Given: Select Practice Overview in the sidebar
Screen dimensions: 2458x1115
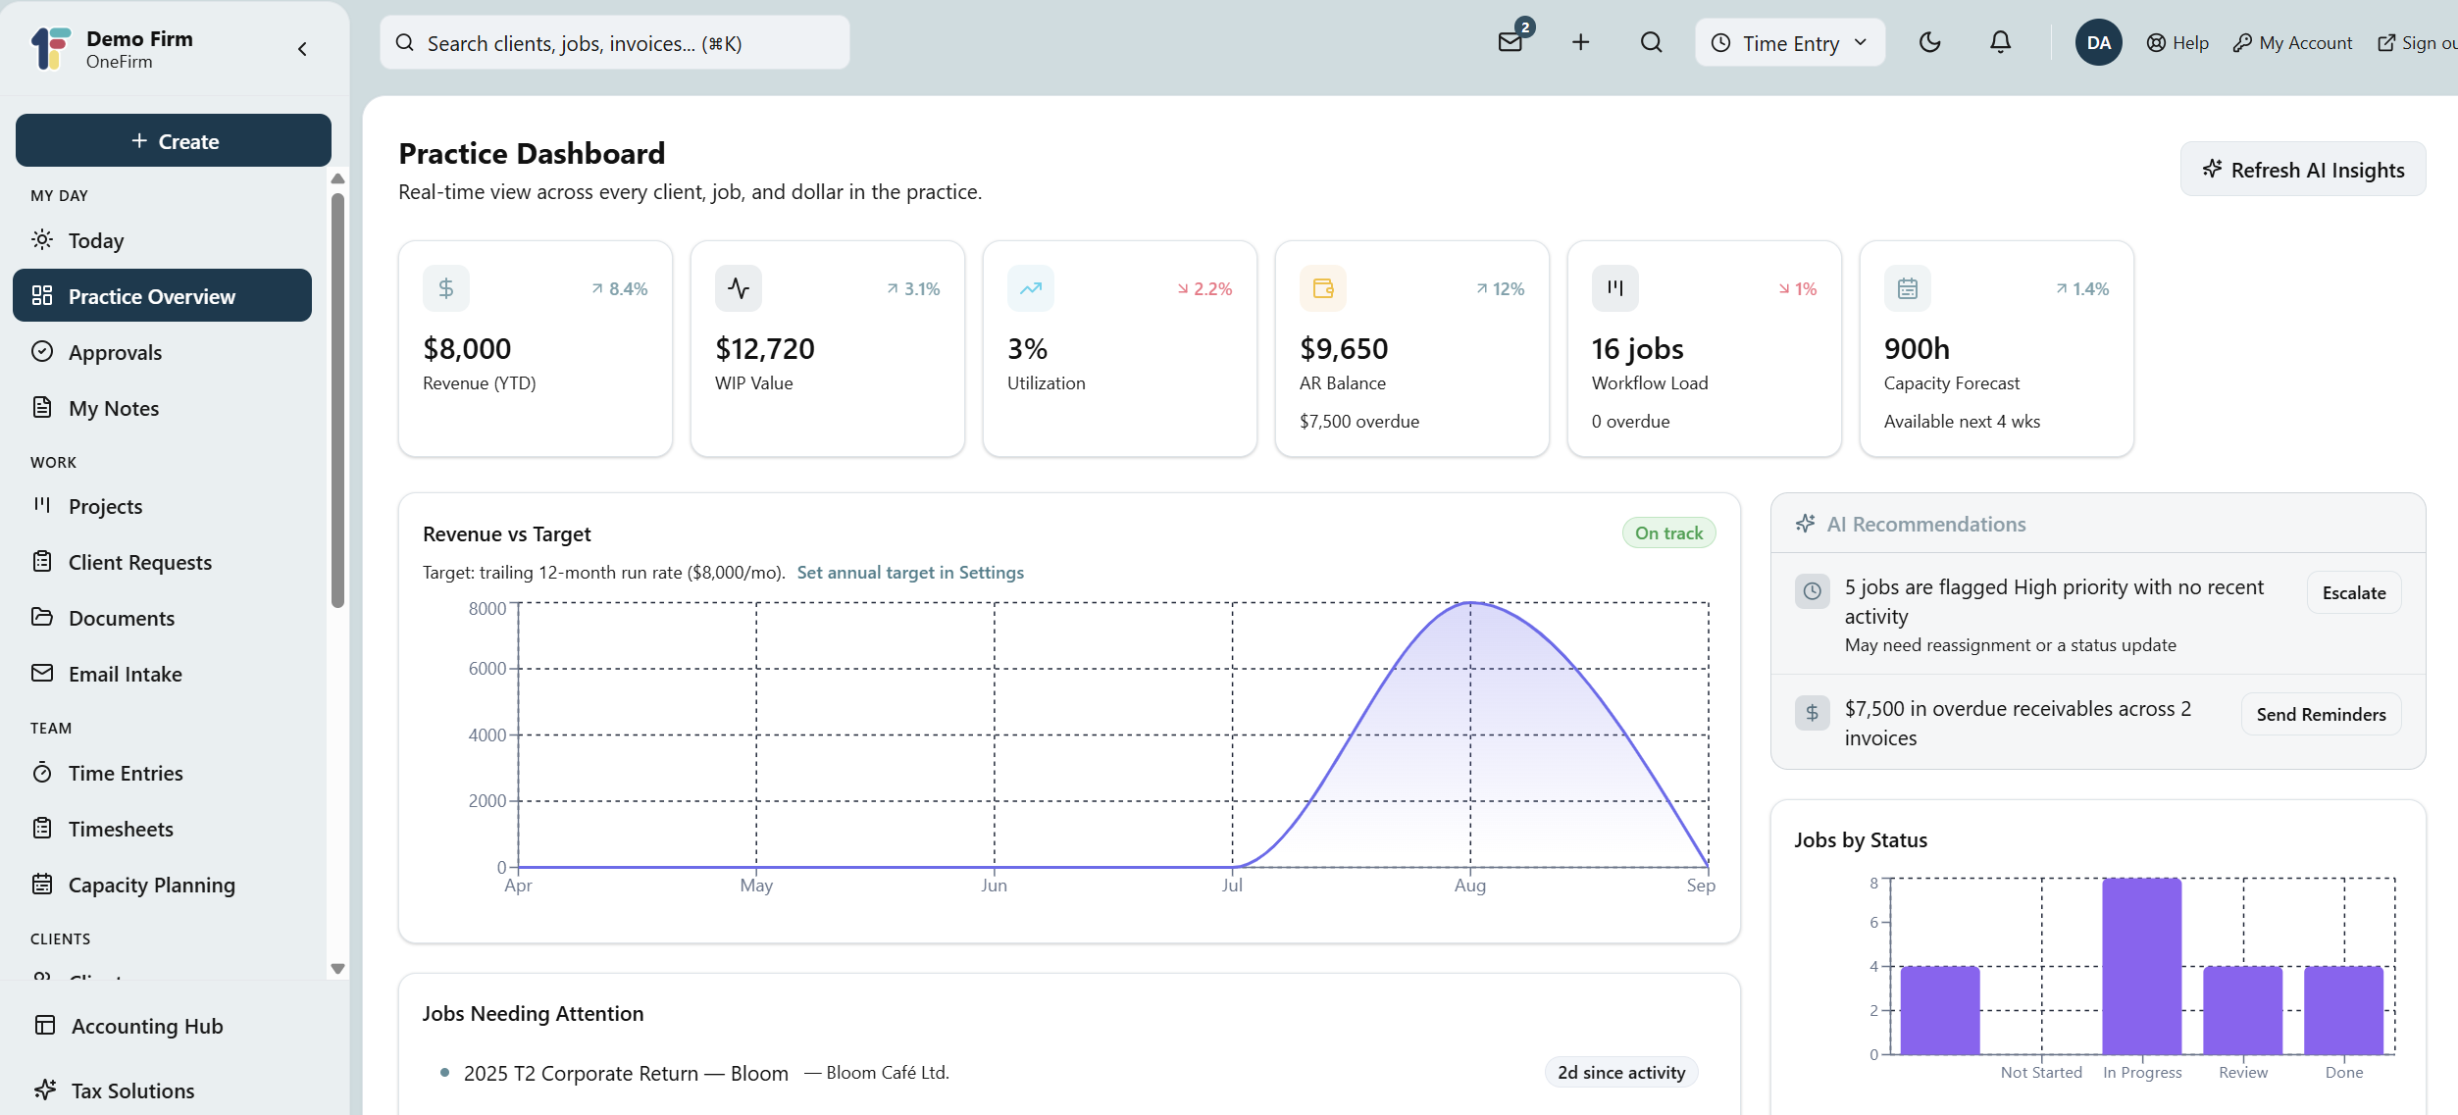Looking at the screenshot, I should (162, 296).
